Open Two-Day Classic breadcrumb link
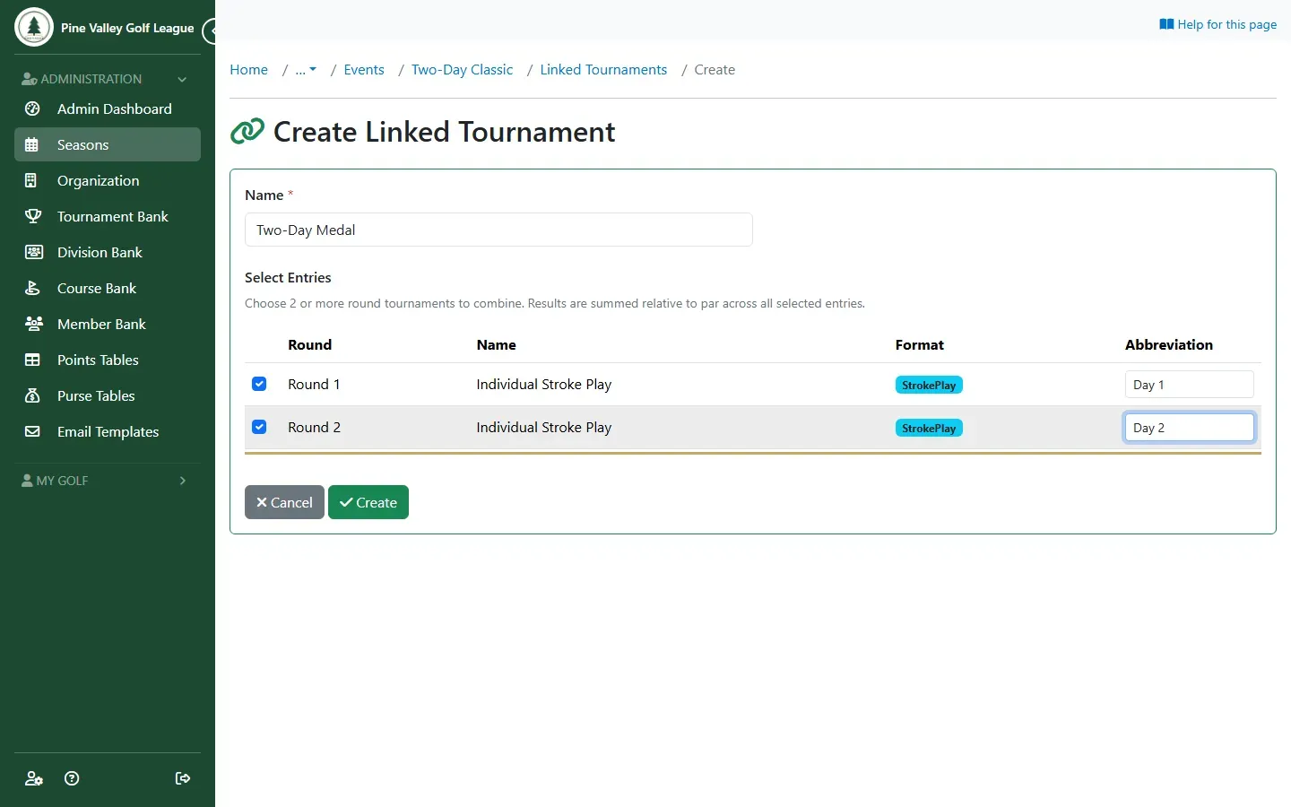1291x807 pixels. (462, 70)
